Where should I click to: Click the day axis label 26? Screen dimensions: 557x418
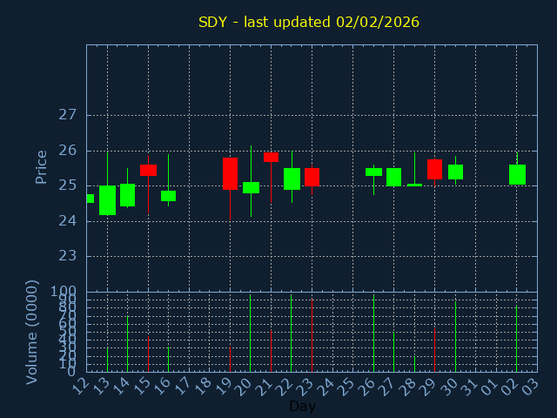tap(367, 387)
